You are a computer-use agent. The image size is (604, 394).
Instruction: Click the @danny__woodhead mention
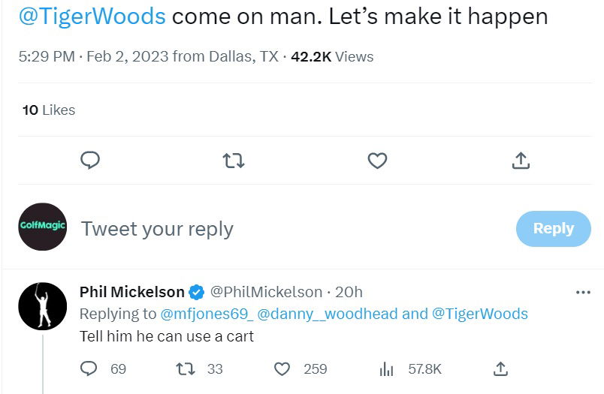[328, 314]
